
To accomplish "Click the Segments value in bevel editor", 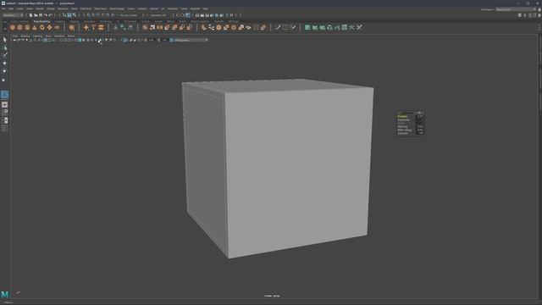I will 420,120.
